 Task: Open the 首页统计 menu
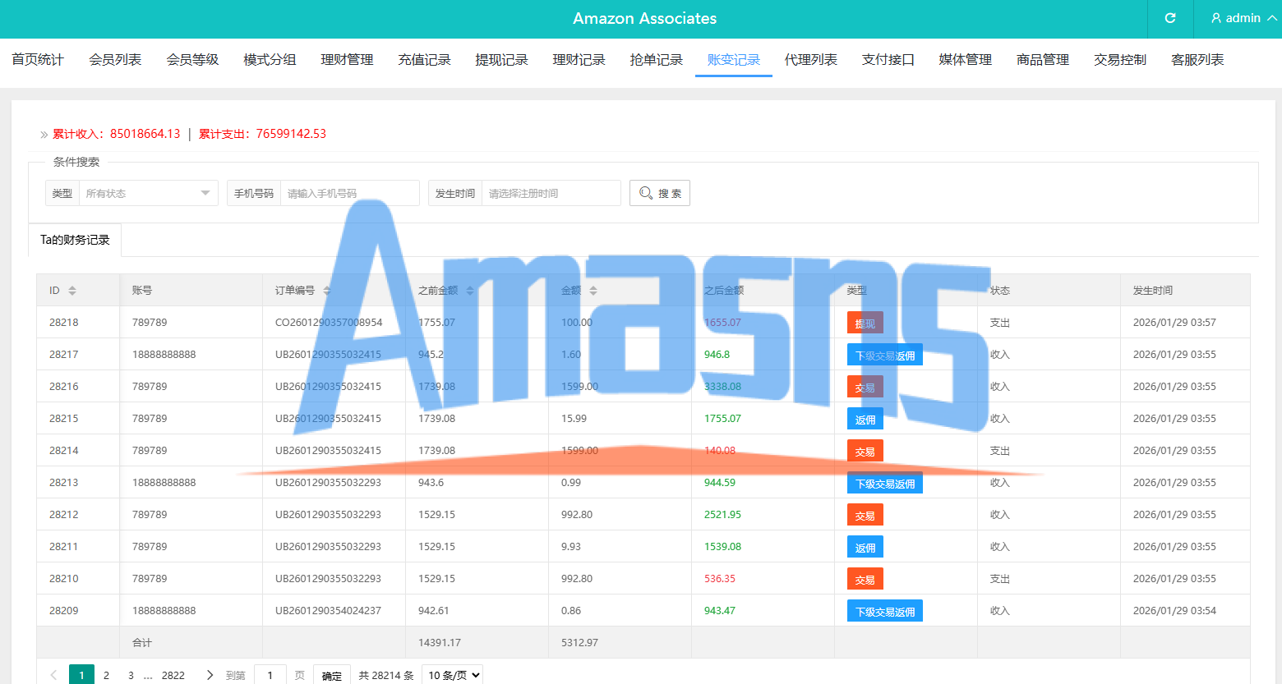coord(38,60)
